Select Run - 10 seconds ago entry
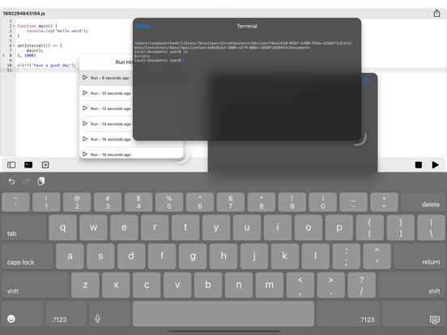This screenshot has height=335, width=447. pyautogui.click(x=106, y=93)
